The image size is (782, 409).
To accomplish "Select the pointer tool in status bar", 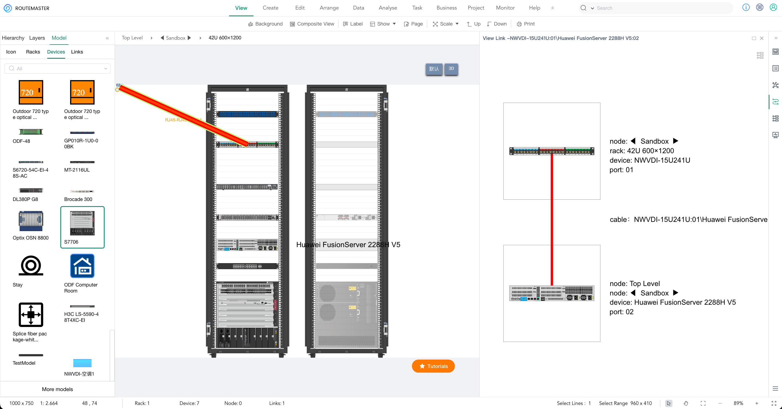I will point(668,403).
